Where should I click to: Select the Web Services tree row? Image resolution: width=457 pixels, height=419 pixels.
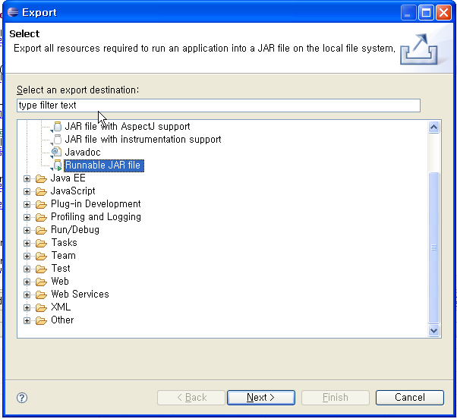pos(80,294)
